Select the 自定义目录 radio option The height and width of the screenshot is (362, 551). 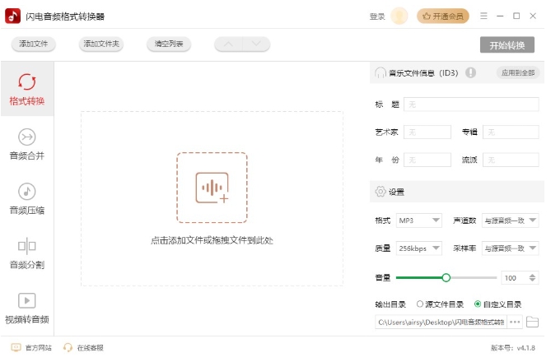point(478,304)
